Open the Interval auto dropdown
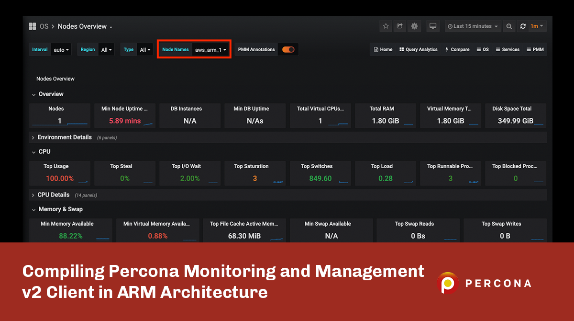Viewport: 574px width, 321px height. 61,50
